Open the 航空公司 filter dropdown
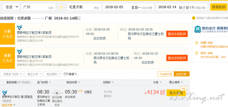Viewport: 228px width, 107px height. 33,74
